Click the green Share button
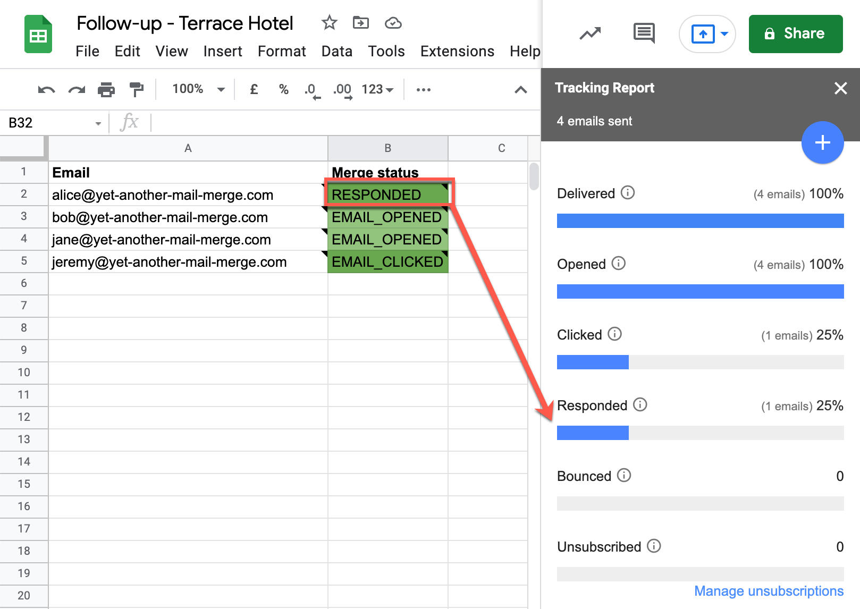The width and height of the screenshot is (860, 609). click(795, 34)
